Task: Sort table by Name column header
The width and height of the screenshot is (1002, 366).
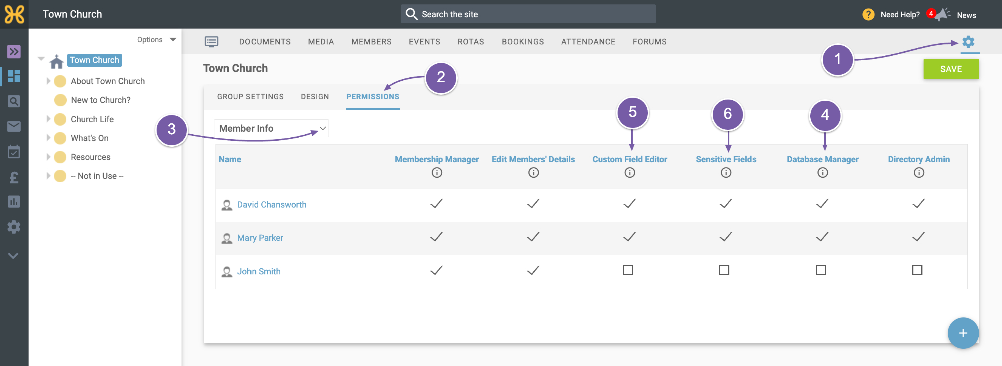Action: pos(230,159)
